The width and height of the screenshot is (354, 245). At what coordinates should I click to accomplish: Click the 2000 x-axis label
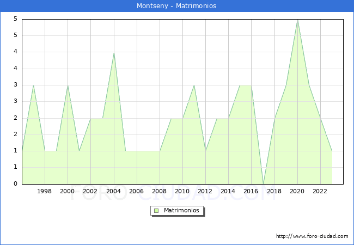tap(68, 191)
